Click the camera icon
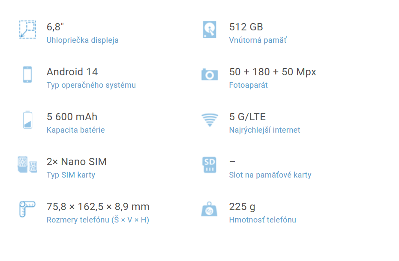 210,74
